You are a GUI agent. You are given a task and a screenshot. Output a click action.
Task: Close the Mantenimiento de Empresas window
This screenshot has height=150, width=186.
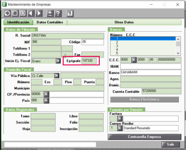click(177, 5)
